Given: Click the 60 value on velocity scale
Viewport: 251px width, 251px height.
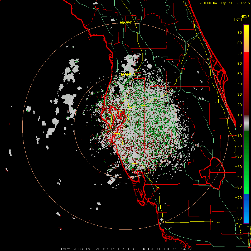Looking at the screenshot, I should tap(240, 63).
